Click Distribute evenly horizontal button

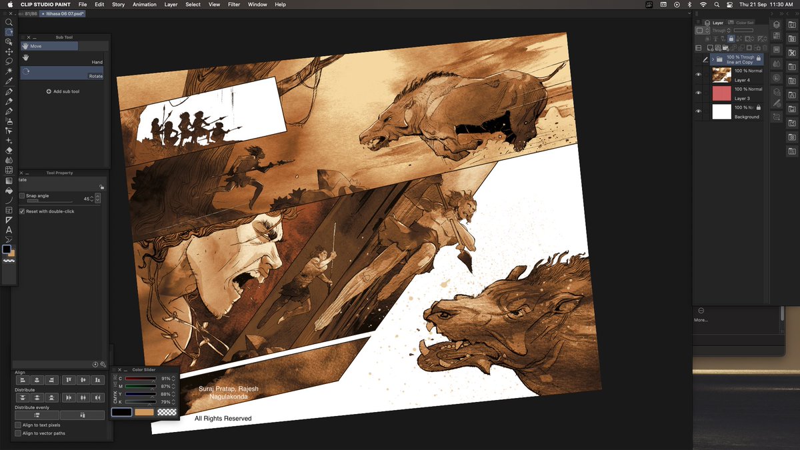(82, 415)
